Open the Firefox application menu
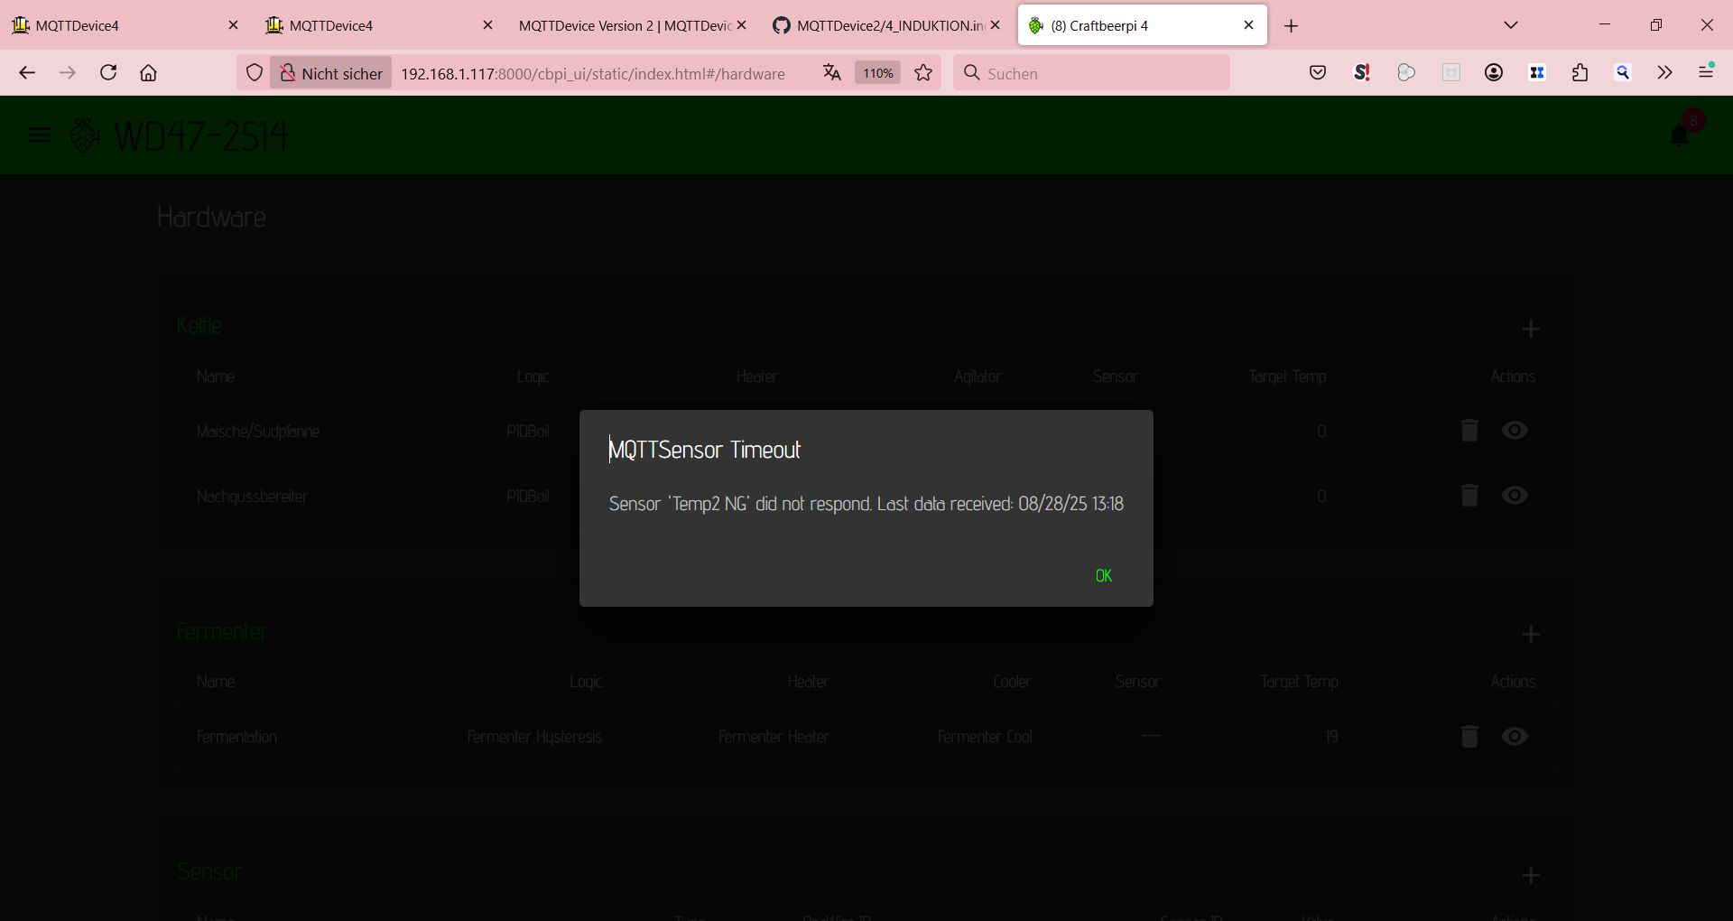1733x921 pixels. [x=1706, y=73]
